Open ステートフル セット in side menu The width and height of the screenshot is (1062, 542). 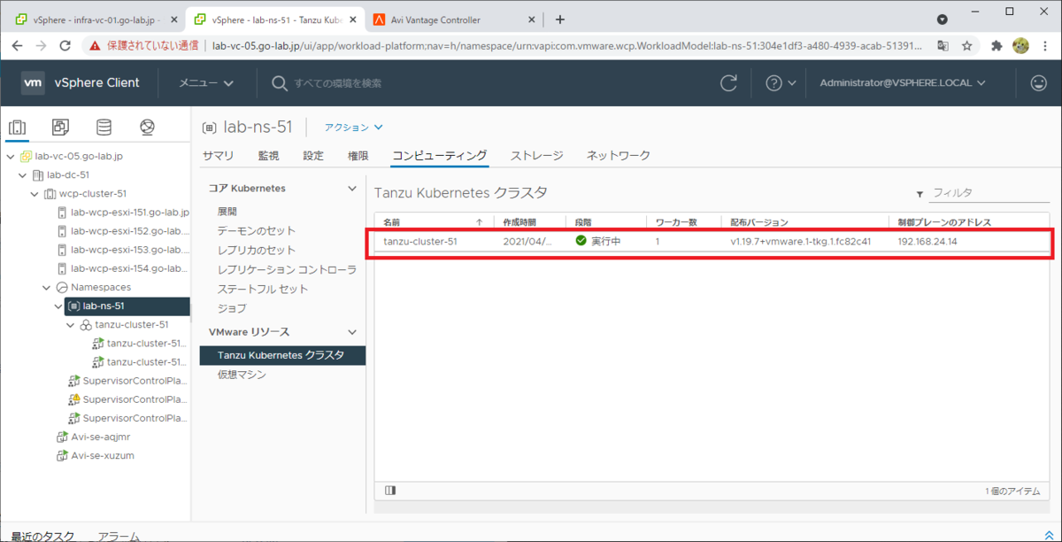263,289
